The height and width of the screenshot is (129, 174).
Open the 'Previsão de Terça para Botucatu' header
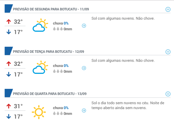pyautogui.click(x=48, y=52)
